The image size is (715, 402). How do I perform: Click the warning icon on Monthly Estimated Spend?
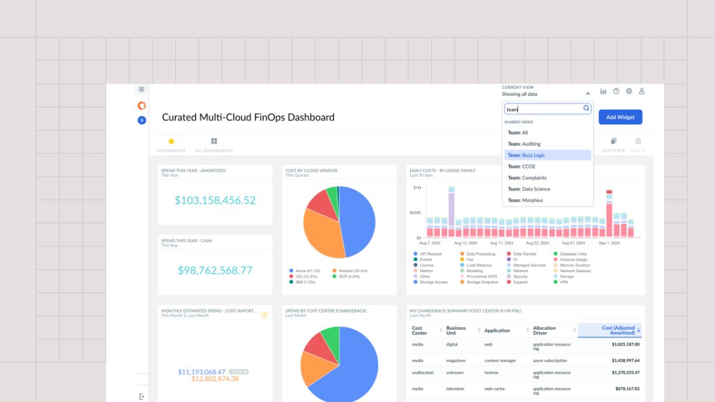click(264, 314)
